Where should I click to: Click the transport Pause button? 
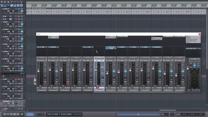point(11,114)
